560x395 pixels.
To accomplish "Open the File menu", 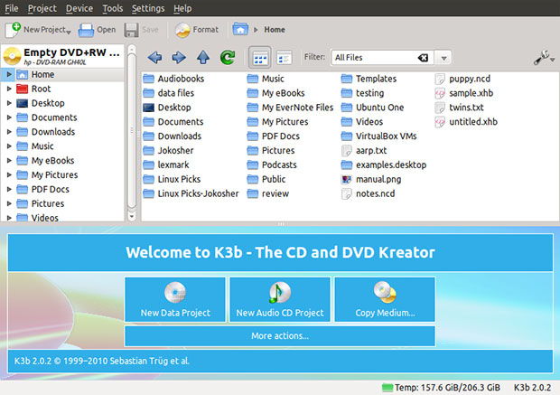I will [12, 8].
